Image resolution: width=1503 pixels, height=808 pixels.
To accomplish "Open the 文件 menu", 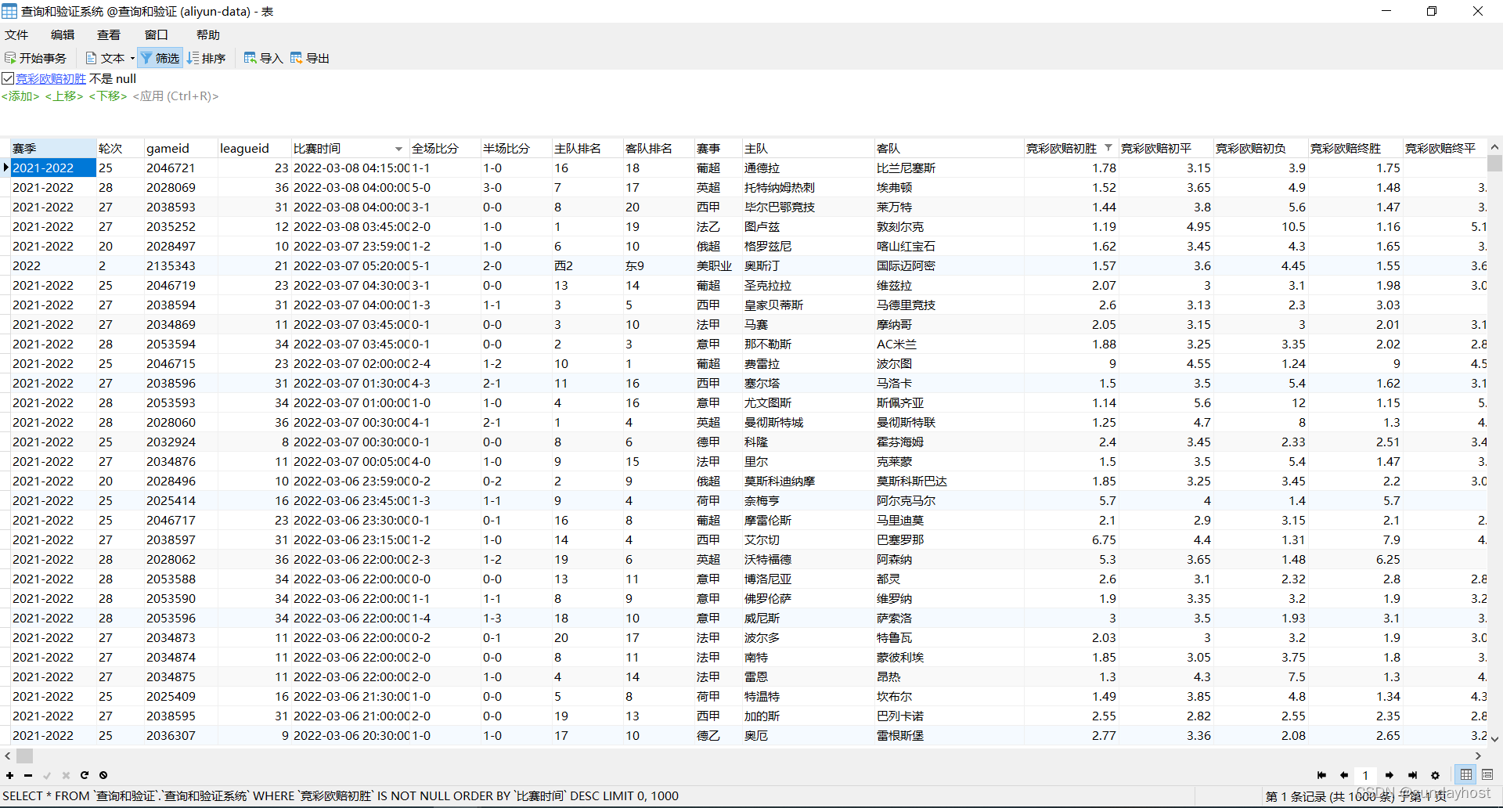I will tap(16, 34).
